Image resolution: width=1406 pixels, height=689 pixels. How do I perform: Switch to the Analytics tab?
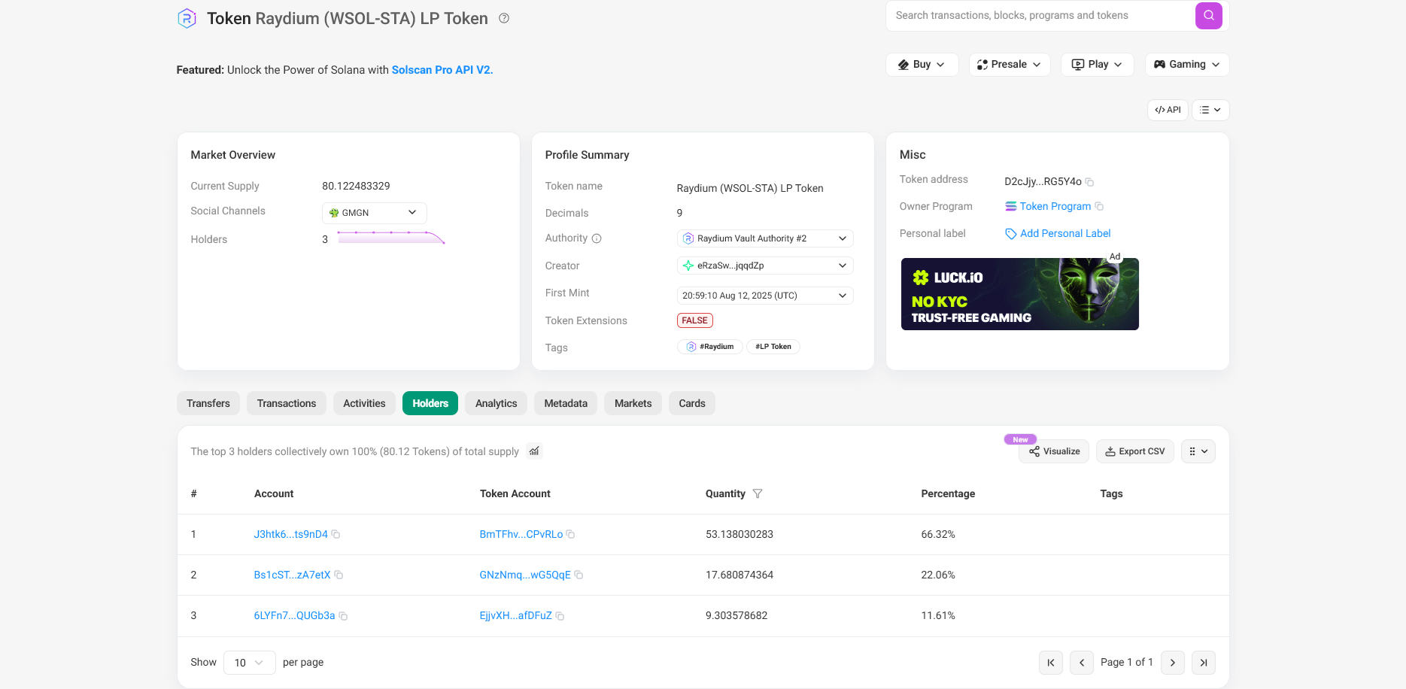point(495,403)
